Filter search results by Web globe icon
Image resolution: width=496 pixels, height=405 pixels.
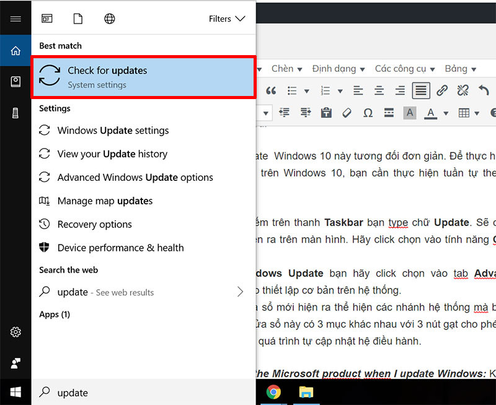click(x=110, y=19)
